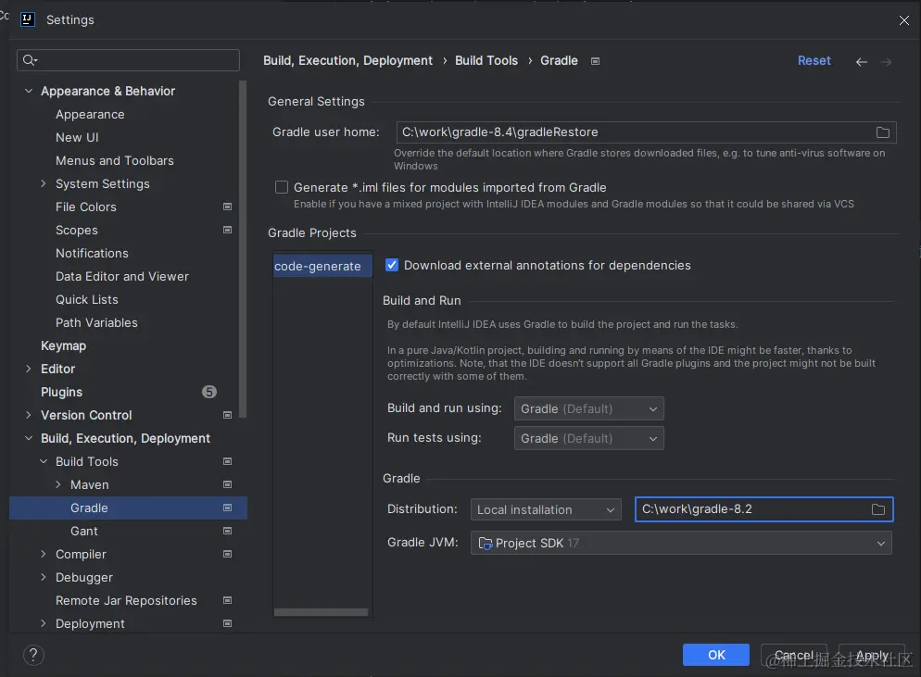The height and width of the screenshot is (677, 921).
Task: Click the folder icon for Gradle user home
Action: pos(882,132)
